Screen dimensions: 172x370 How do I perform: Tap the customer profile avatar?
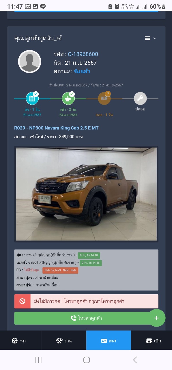pyautogui.click(x=29, y=62)
